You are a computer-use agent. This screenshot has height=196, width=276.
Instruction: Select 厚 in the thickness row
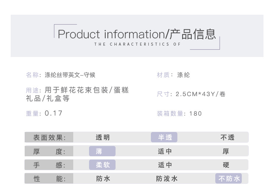[226, 151]
